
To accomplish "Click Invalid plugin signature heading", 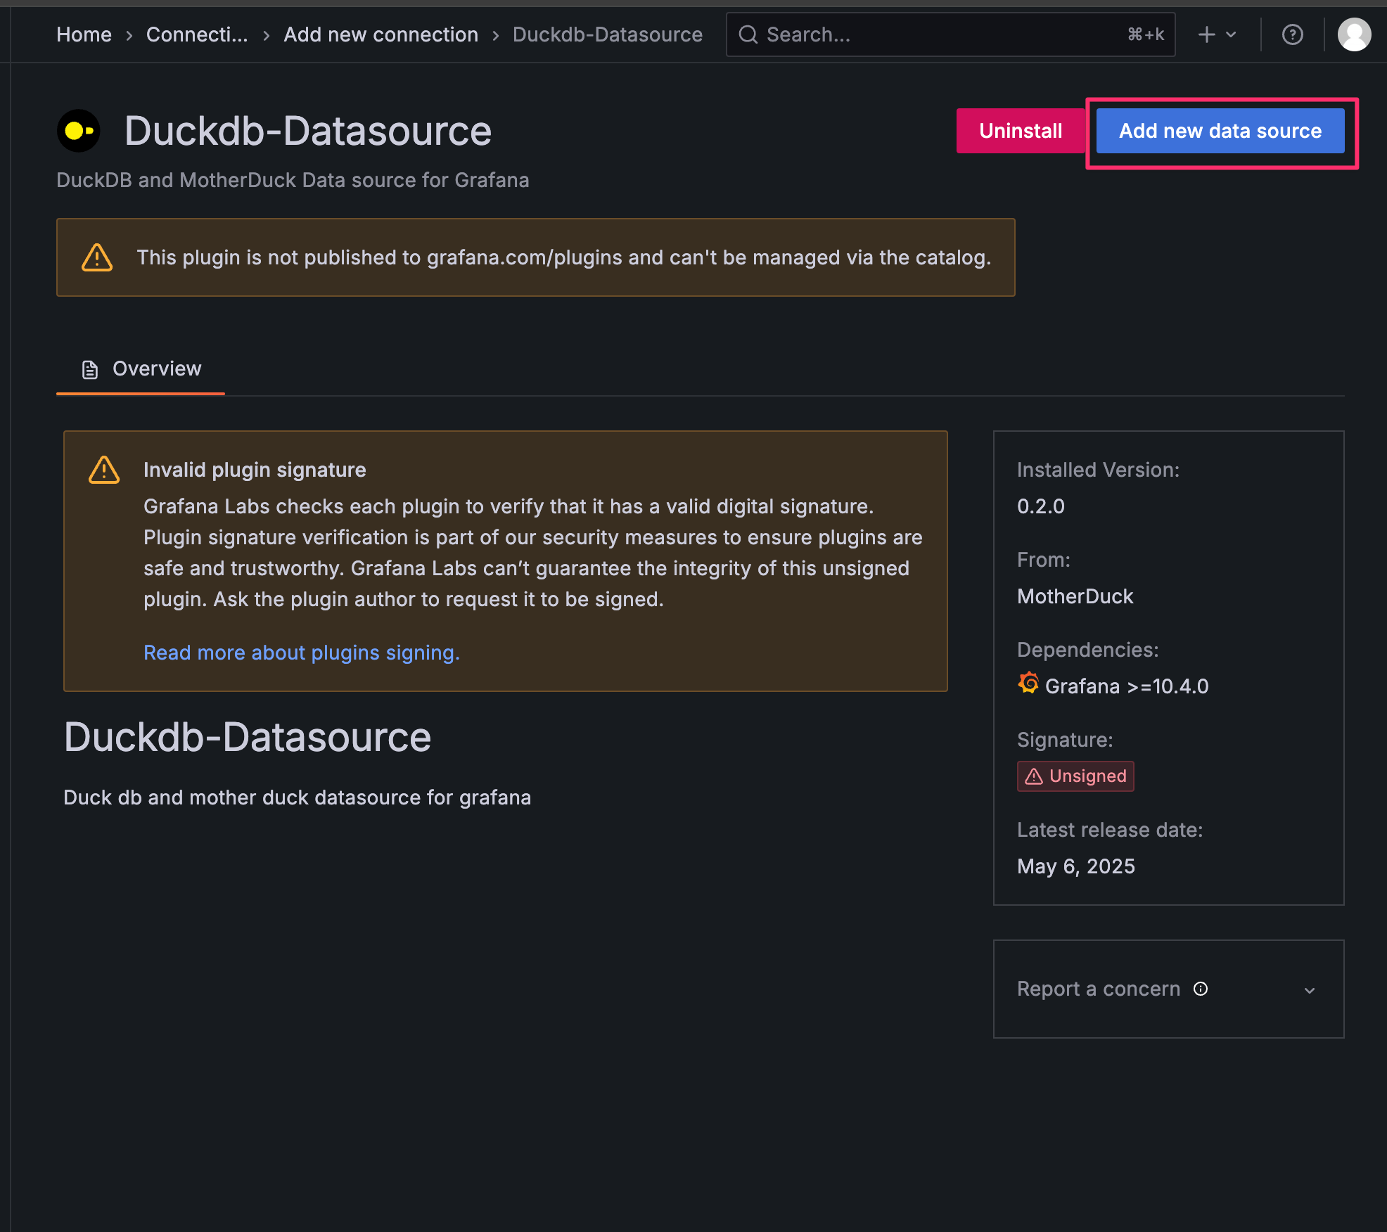I will click(x=255, y=470).
